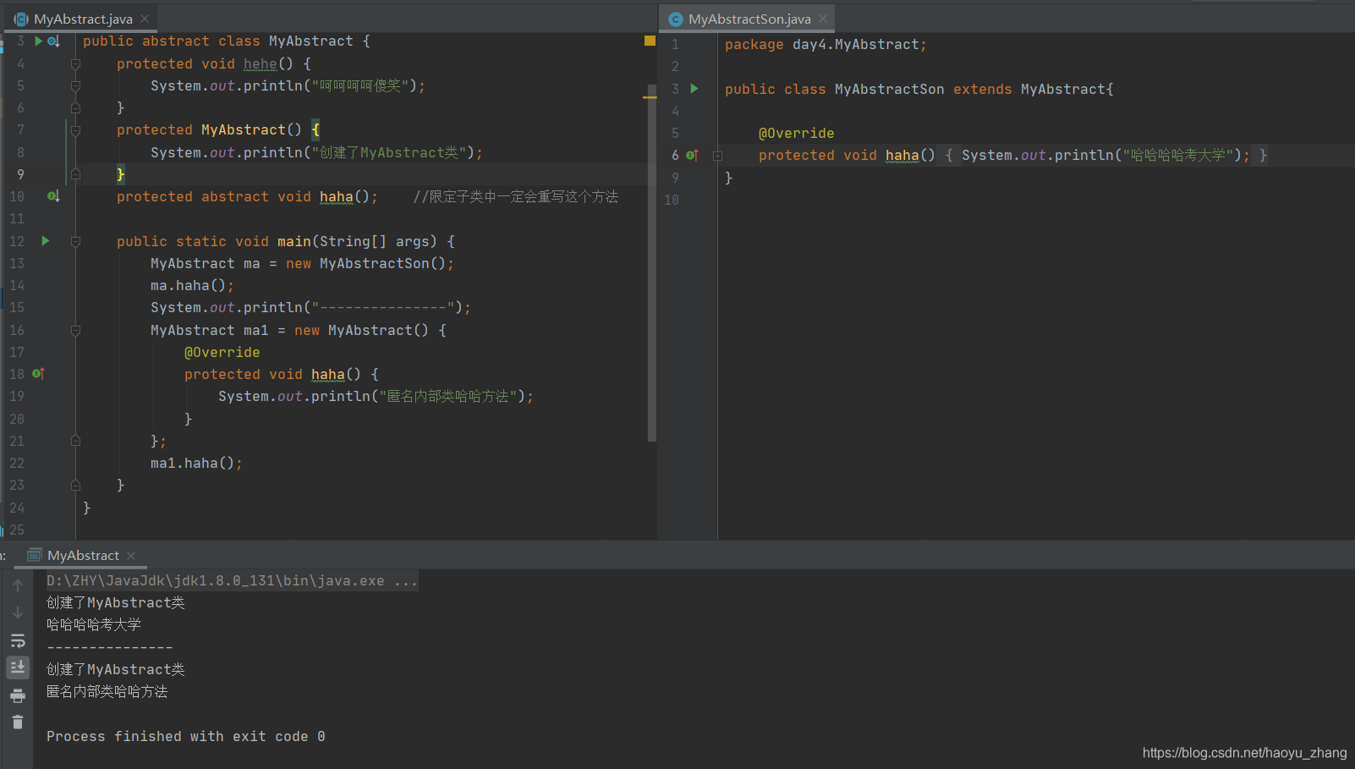Close the MyAbstract run tab
The image size is (1355, 769).
[x=131, y=555]
